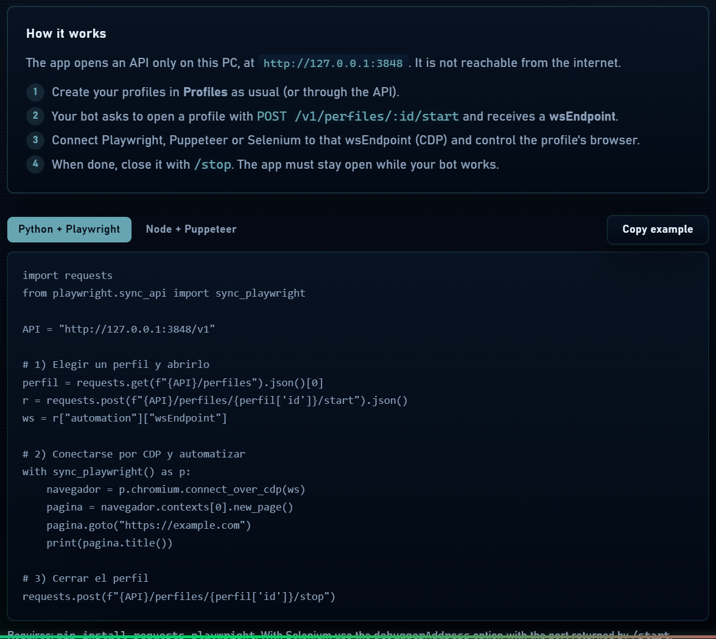Open the Node + Puppeteer tab
This screenshot has height=639, width=716.
pos(191,229)
